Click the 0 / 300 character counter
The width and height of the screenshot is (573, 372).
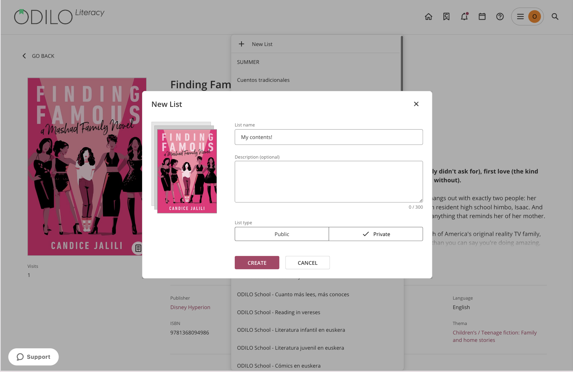(x=416, y=207)
